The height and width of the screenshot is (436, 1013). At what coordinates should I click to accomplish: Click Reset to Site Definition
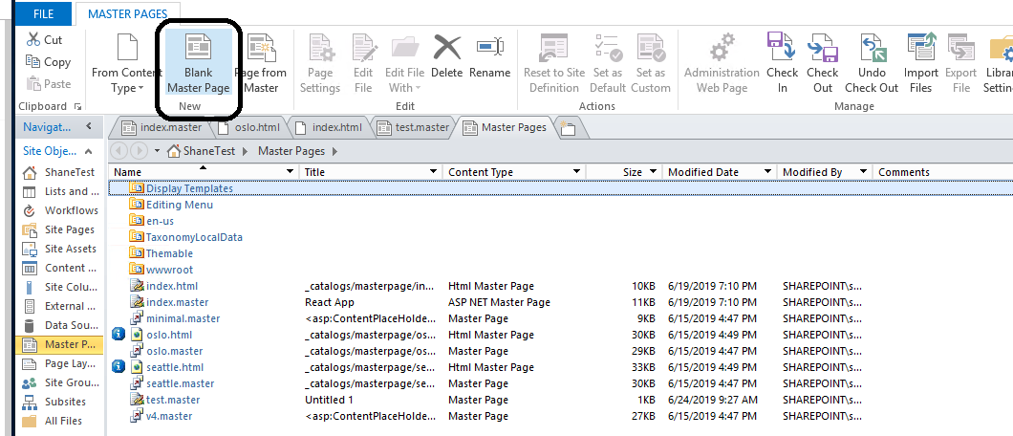(553, 63)
